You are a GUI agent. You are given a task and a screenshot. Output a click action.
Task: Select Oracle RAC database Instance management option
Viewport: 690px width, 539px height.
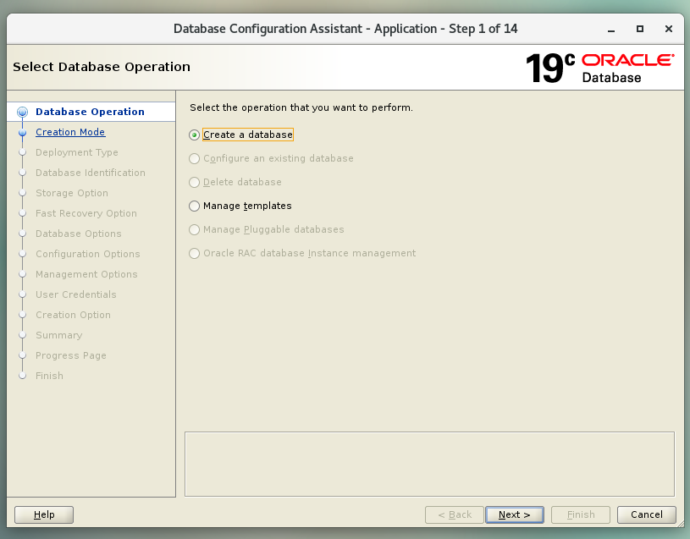point(195,253)
